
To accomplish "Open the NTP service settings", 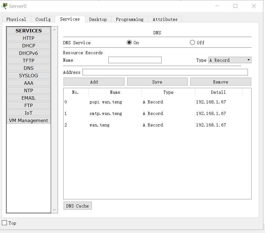I will click(x=29, y=90).
